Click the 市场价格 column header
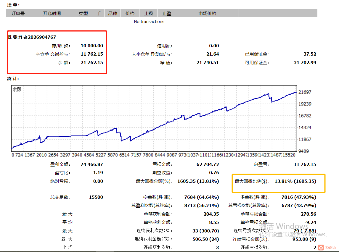The image size is (339, 252). click(207, 13)
